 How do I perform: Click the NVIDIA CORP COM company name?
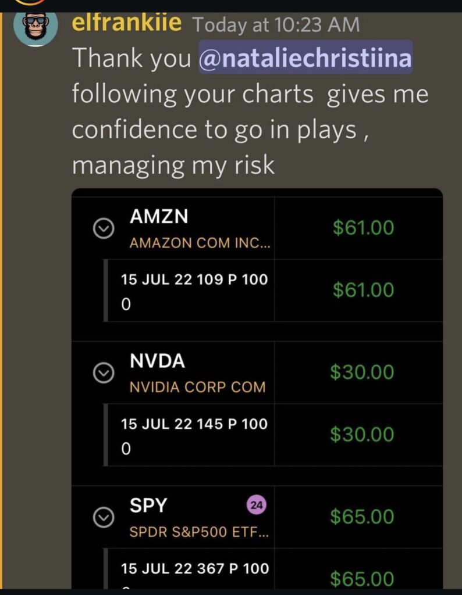(197, 387)
